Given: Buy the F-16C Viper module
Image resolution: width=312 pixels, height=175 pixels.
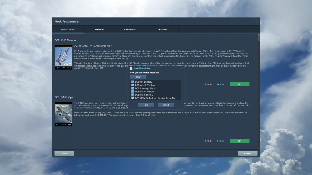Looking at the screenshot, I should 240,141.
